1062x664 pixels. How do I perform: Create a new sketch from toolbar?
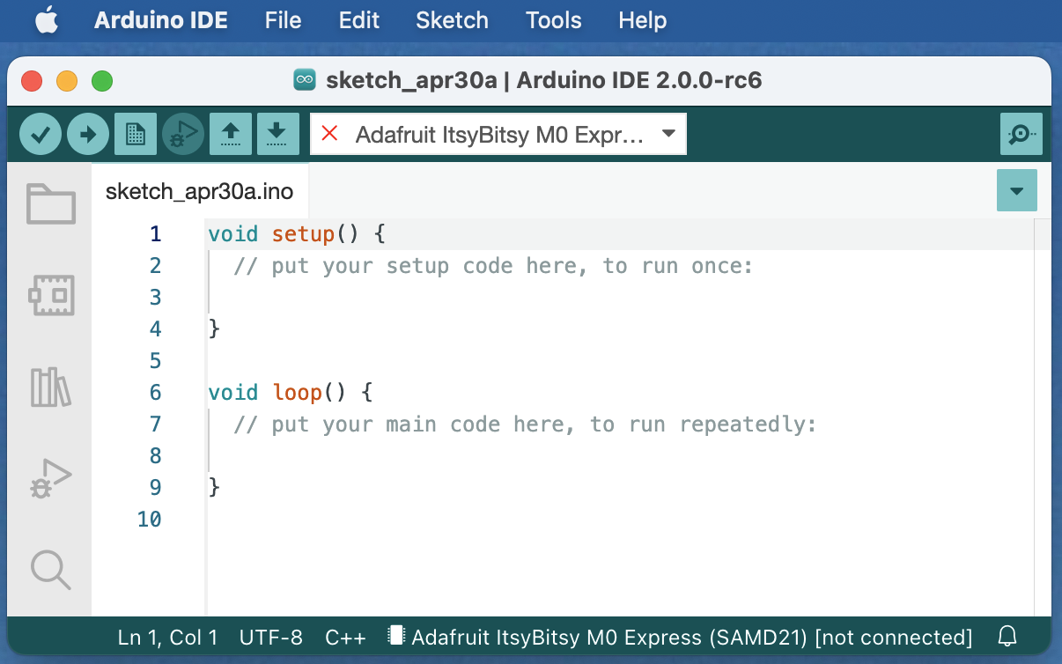pos(136,135)
